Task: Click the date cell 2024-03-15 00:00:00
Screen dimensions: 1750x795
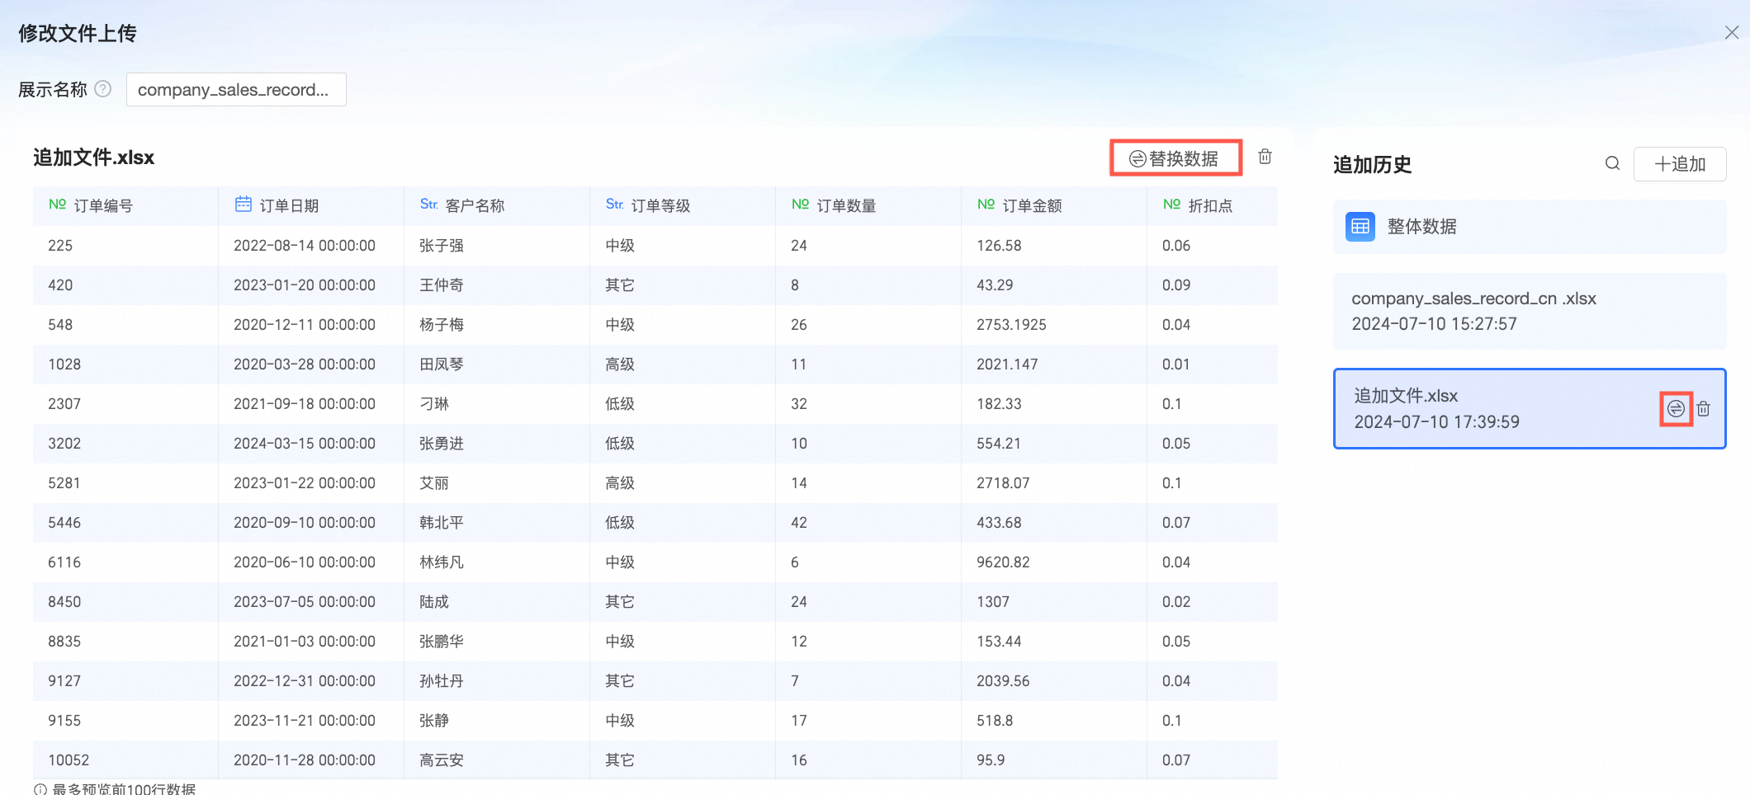Action: tap(305, 444)
